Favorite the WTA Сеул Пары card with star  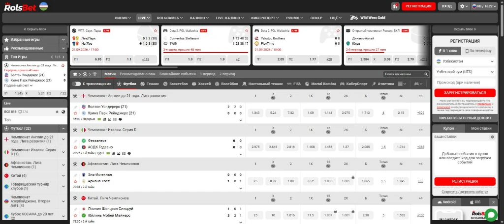[x=156, y=30]
